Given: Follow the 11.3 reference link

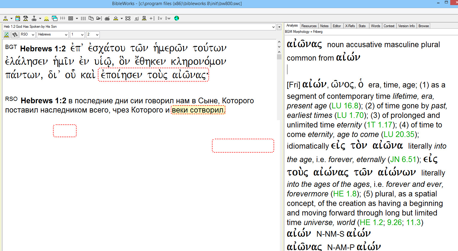Looking at the screenshot, I should tap(413, 222).
